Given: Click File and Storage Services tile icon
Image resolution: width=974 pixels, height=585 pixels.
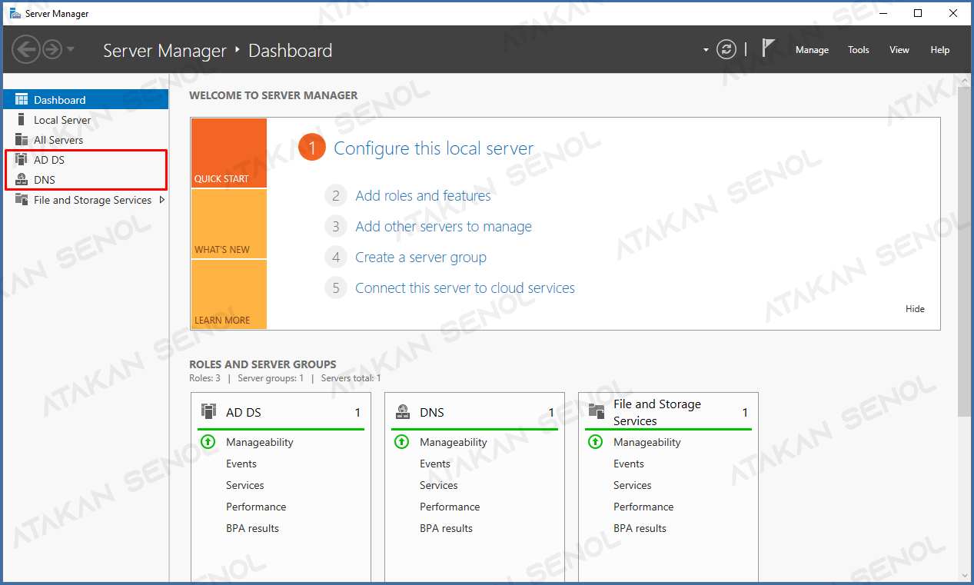Looking at the screenshot, I should pos(596,411).
